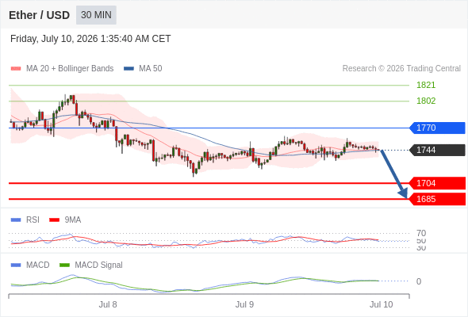Click the Jul 10 date axis label

382,304
